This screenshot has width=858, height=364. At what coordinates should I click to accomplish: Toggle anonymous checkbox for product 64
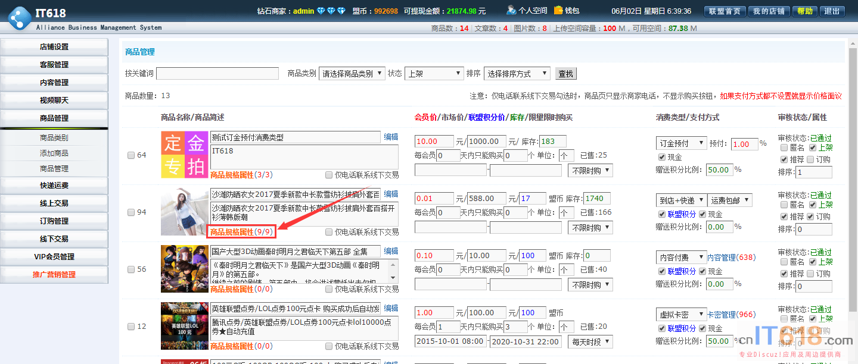[784, 148]
